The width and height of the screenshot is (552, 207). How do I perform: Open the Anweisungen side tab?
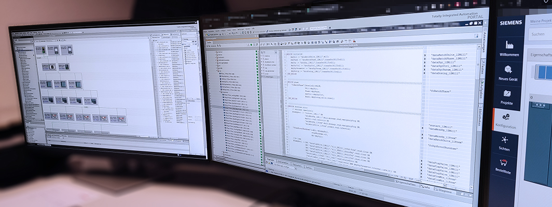point(484,41)
